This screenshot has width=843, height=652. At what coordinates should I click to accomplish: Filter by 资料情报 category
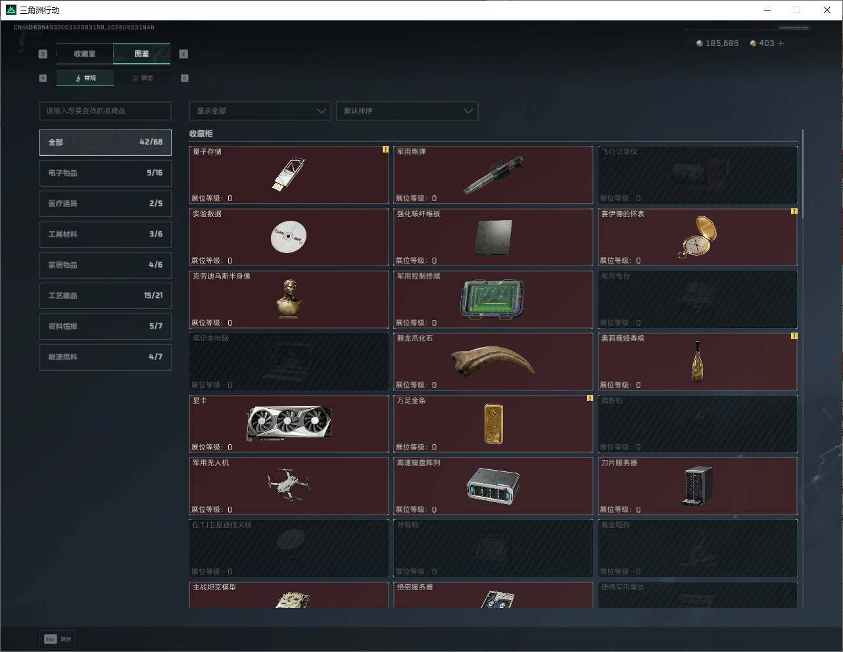(105, 326)
